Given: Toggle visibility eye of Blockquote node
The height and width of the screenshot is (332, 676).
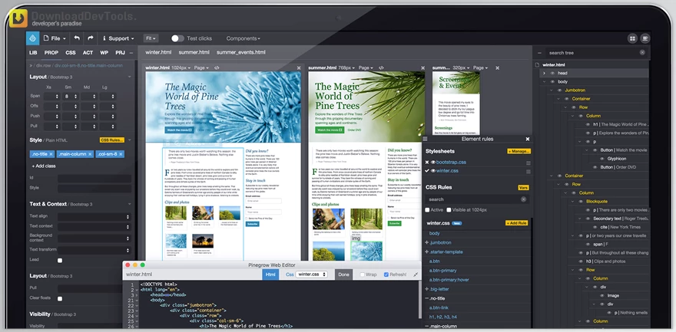Looking at the screenshot, I should (581, 201).
